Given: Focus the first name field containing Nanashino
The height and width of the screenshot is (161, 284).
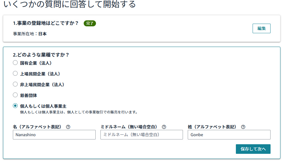Looking at the screenshot, I should [x=54, y=135].
